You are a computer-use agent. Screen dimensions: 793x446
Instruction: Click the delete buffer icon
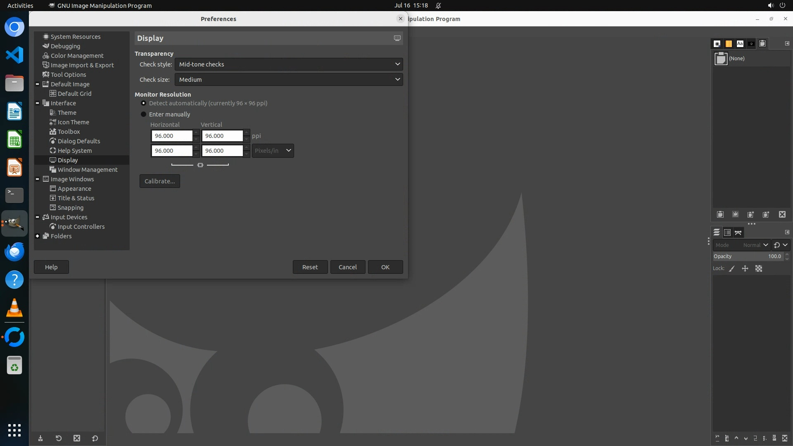[782, 215]
